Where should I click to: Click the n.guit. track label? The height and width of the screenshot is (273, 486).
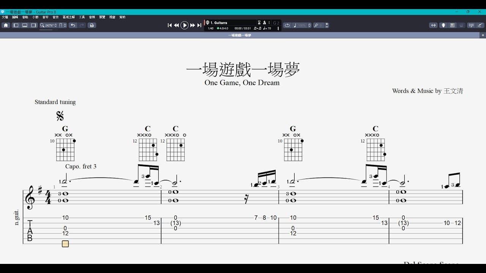point(17,218)
